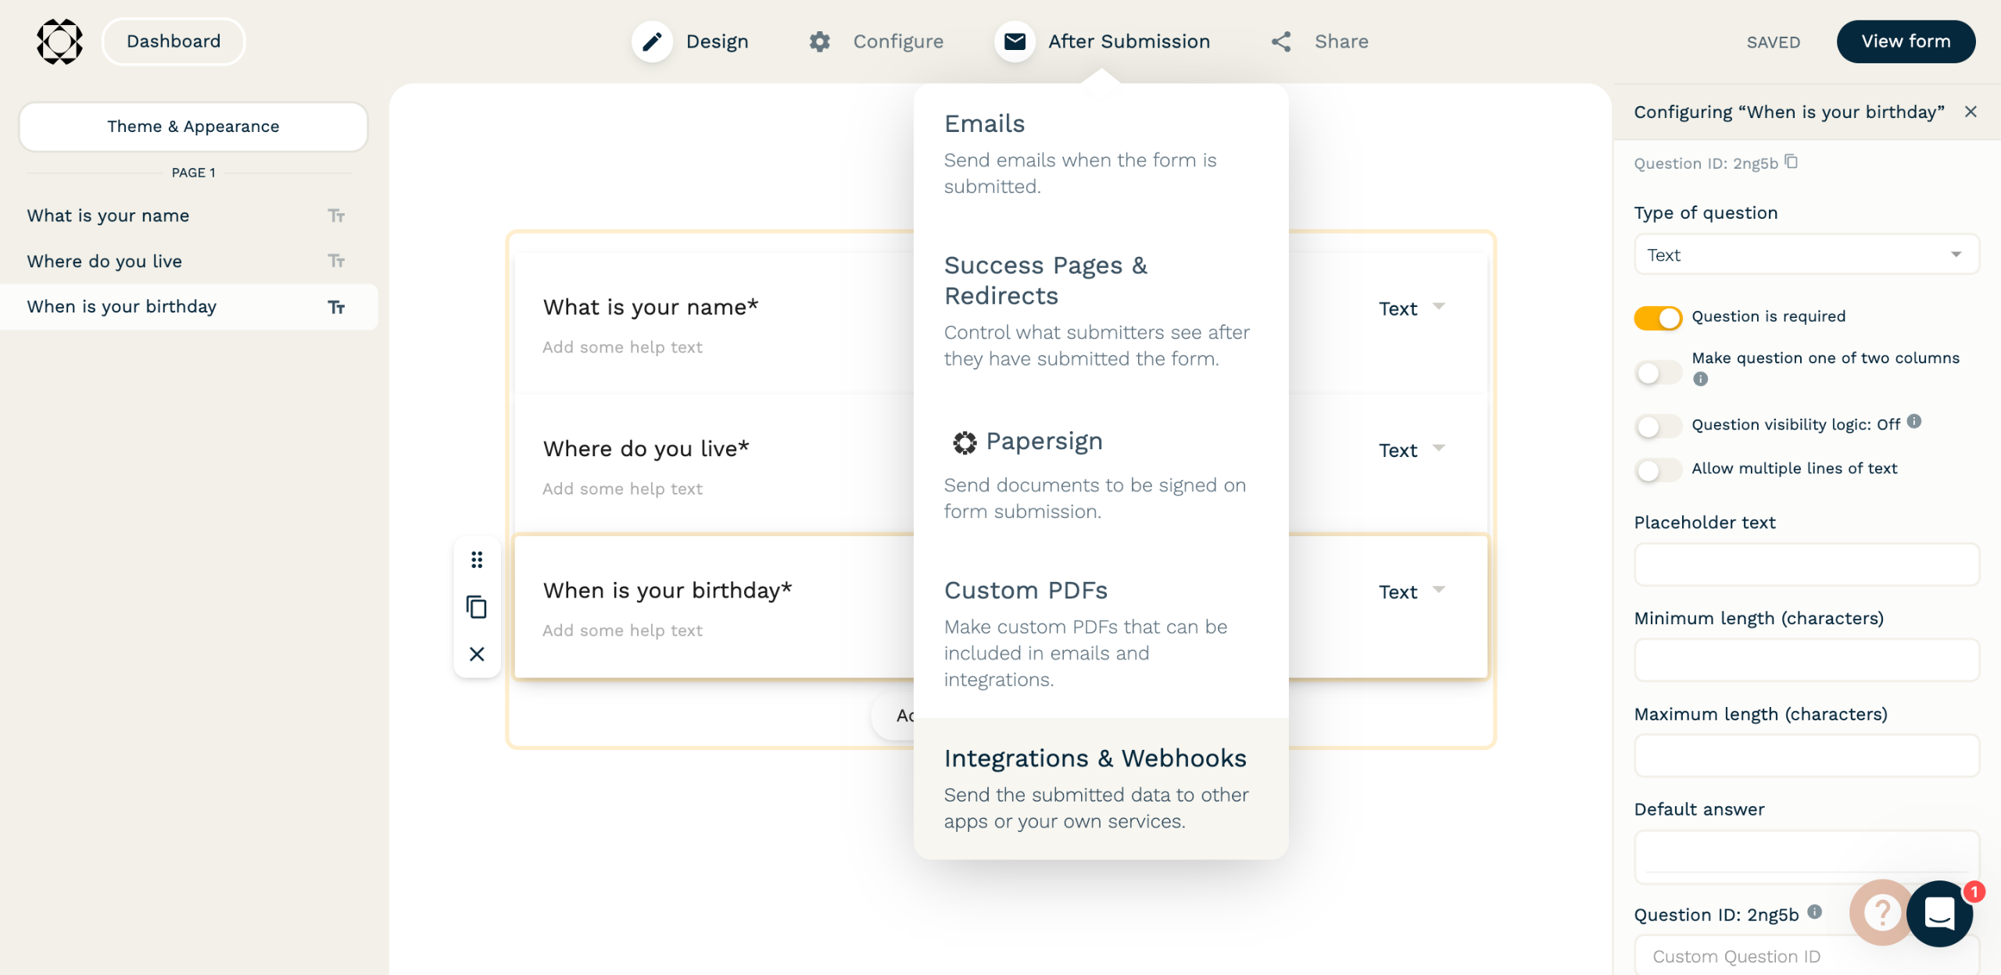Click the copy Question ID icon
2001x975 pixels.
[1792, 162]
